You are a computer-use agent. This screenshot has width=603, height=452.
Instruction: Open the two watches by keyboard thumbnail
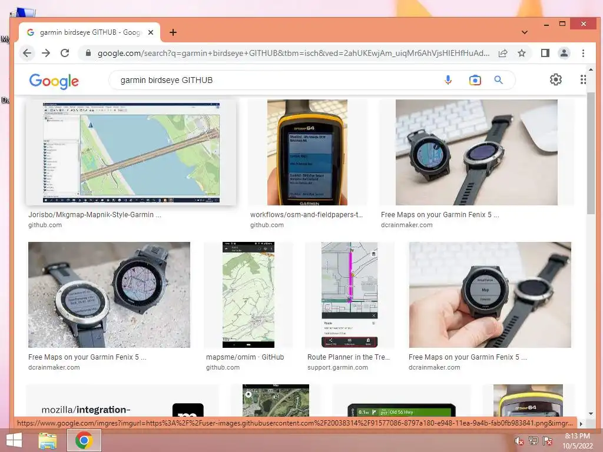[476, 152]
